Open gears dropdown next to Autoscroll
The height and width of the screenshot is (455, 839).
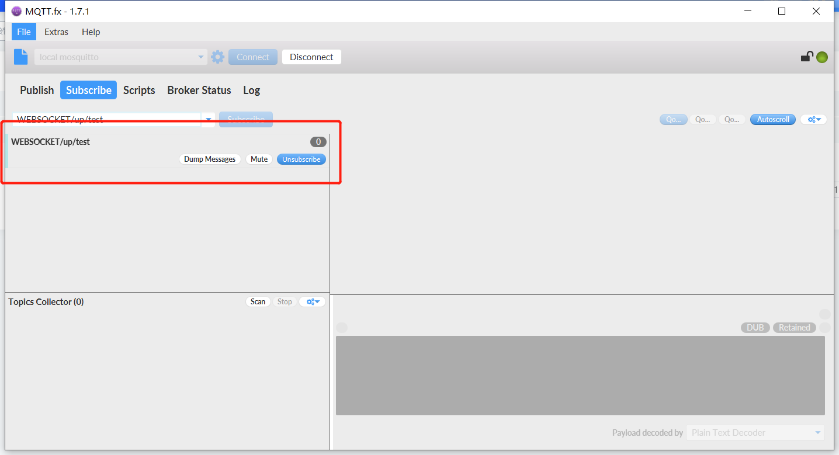(813, 119)
